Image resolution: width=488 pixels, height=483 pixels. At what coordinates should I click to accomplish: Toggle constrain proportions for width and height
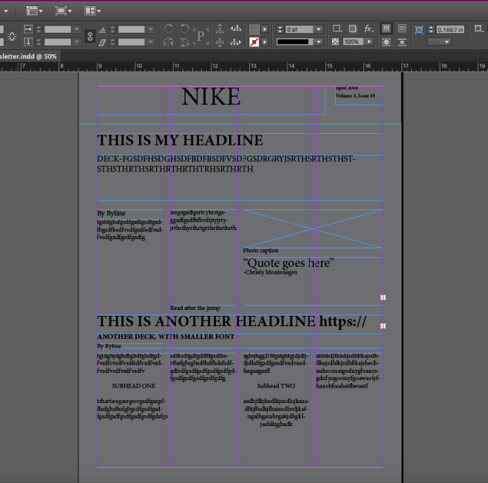click(x=12, y=36)
